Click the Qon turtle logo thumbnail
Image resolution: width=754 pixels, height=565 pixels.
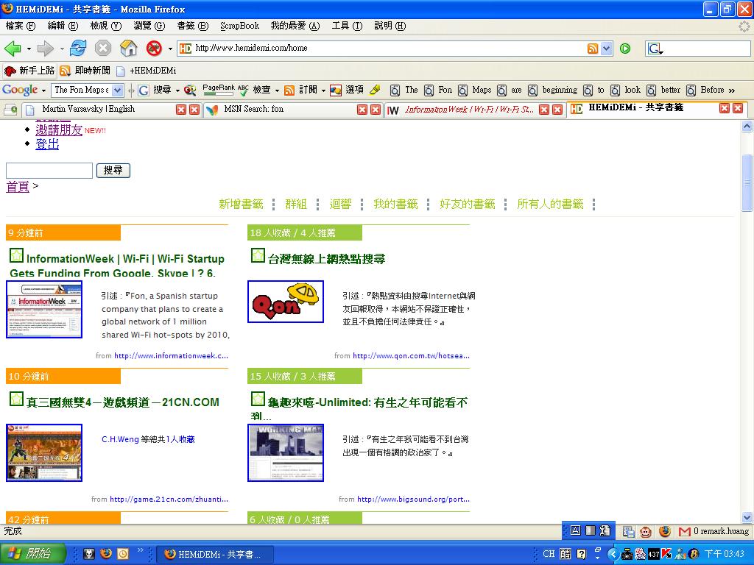[x=286, y=302]
